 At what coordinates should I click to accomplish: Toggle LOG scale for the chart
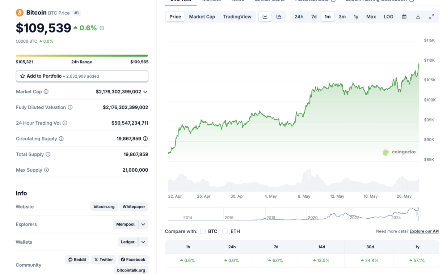pyautogui.click(x=388, y=16)
